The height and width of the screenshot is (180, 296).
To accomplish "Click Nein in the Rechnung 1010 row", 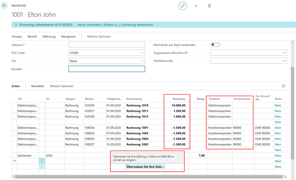I will 278,105.
